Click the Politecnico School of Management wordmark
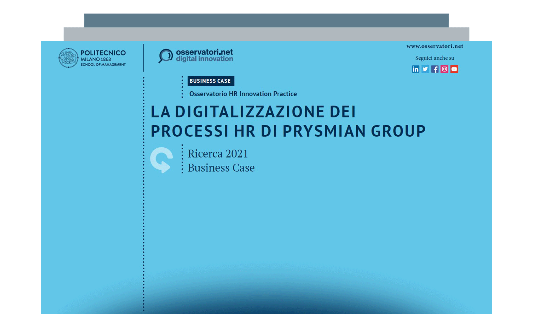 [103, 58]
